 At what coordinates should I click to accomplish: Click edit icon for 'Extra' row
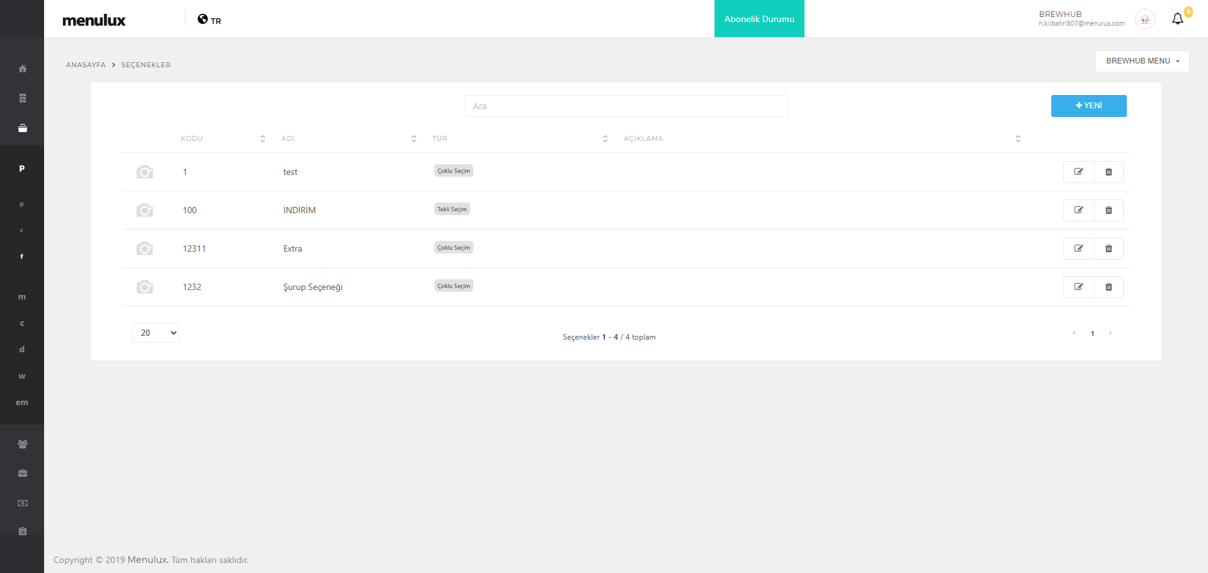[x=1078, y=248]
